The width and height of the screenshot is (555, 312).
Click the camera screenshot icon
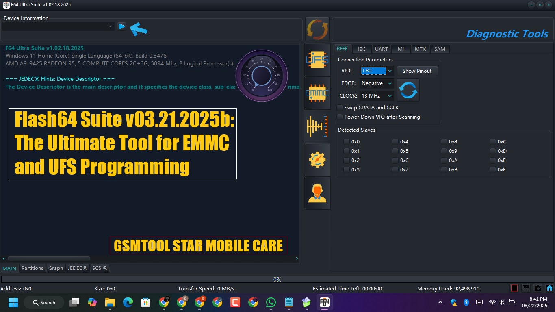click(x=538, y=288)
